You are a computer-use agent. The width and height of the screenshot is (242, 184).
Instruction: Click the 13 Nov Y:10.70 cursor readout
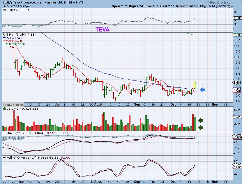pyautogui.click(x=13, y=105)
